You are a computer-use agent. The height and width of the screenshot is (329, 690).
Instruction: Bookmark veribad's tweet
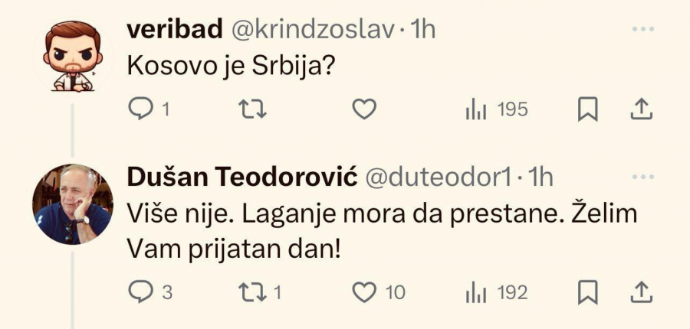(x=587, y=110)
